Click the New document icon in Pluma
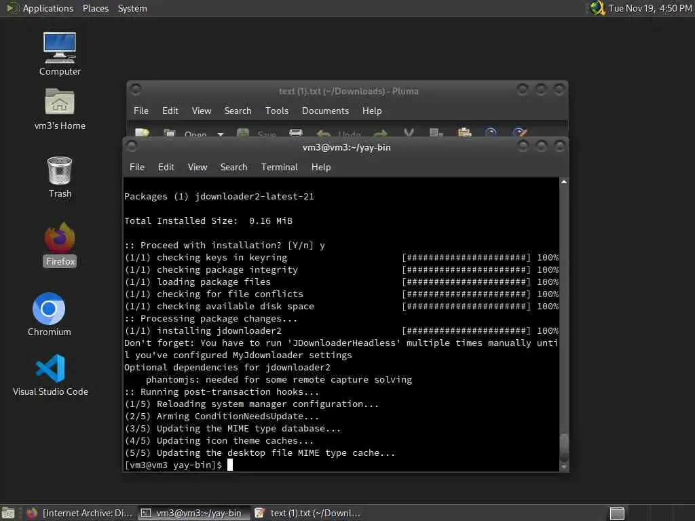The height and width of the screenshot is (521, 695). 142,132
